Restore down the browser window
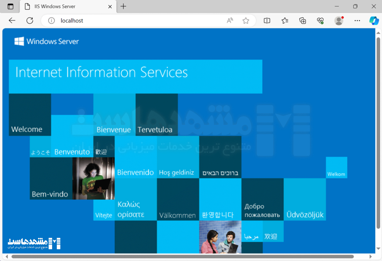Screen dimensions: 382x261 click(355, 6)
